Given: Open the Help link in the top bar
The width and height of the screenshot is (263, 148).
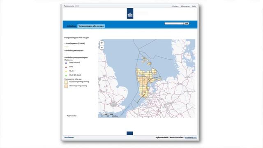Looking at the screenshot, I should pos(194,6).
